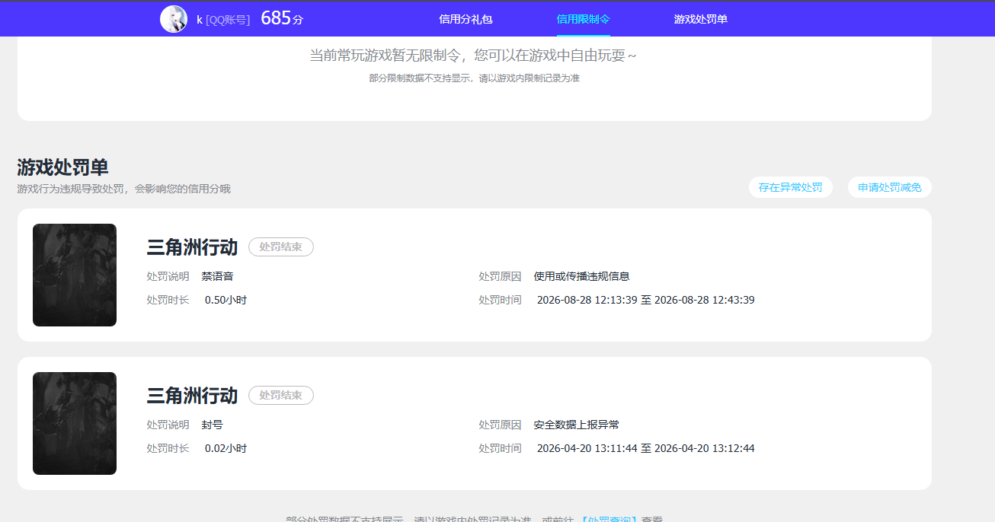The image size is (995, 522).
Task: Click 三角洲行动 title on the 禁语音 card
Action: pos(192,247)
